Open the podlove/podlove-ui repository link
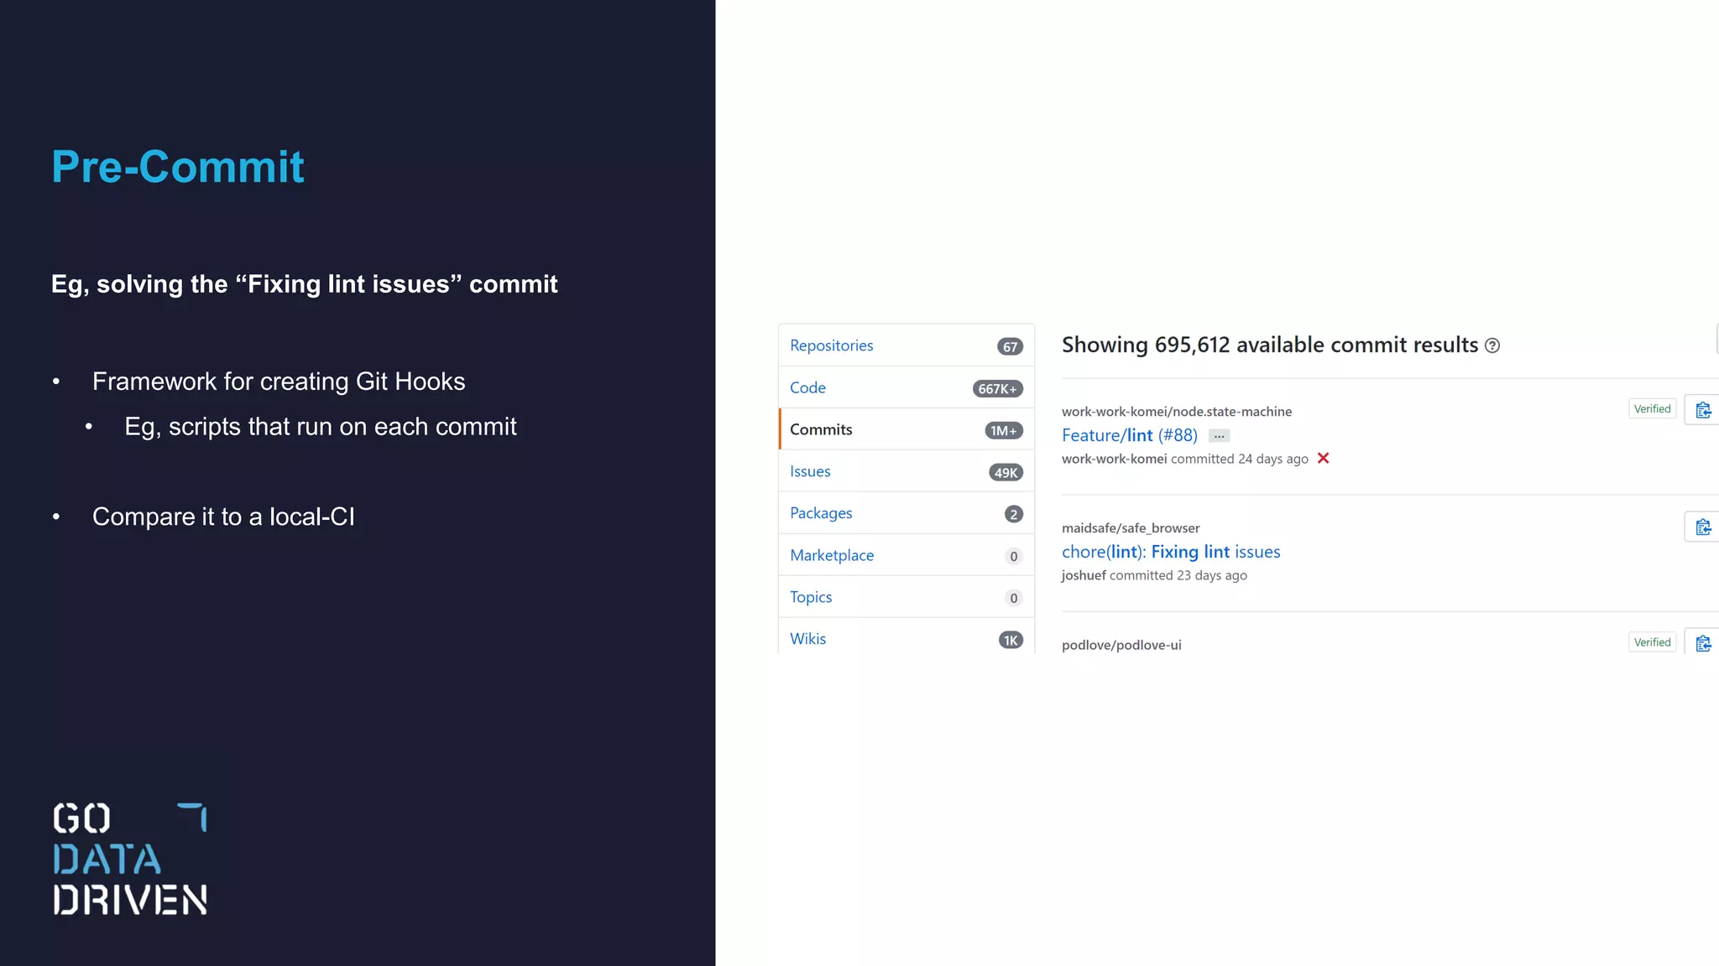Viewport: 1719px width, 966px height. click(1121, 645)
